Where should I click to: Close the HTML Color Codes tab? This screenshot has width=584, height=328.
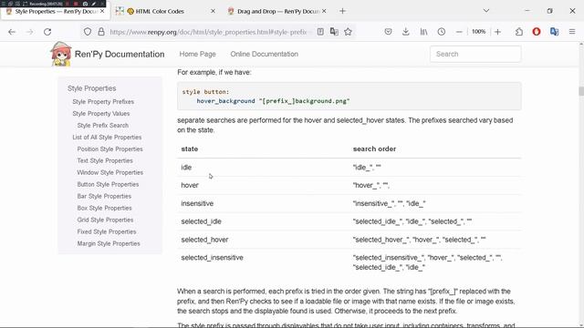pyautogui.click(x=213, y=11)
